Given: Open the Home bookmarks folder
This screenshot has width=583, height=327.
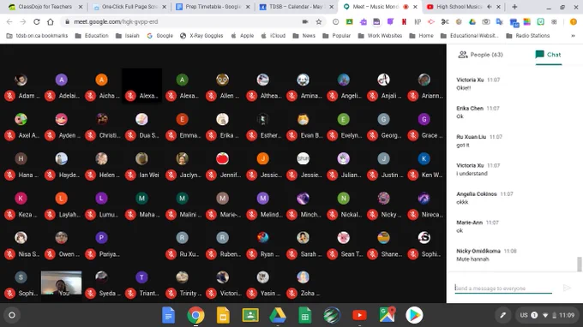Looking at the screenshot, I should click(x=421, y=36).
